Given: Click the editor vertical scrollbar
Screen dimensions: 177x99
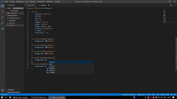Looking at the screenshot, I should pos(176,54).
